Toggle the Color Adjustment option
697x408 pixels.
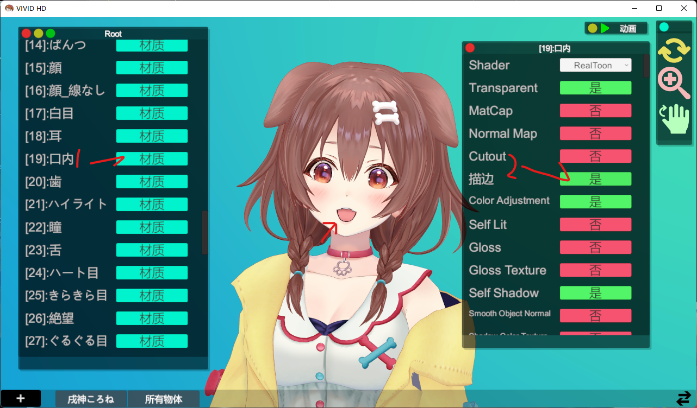coord(595,202)
